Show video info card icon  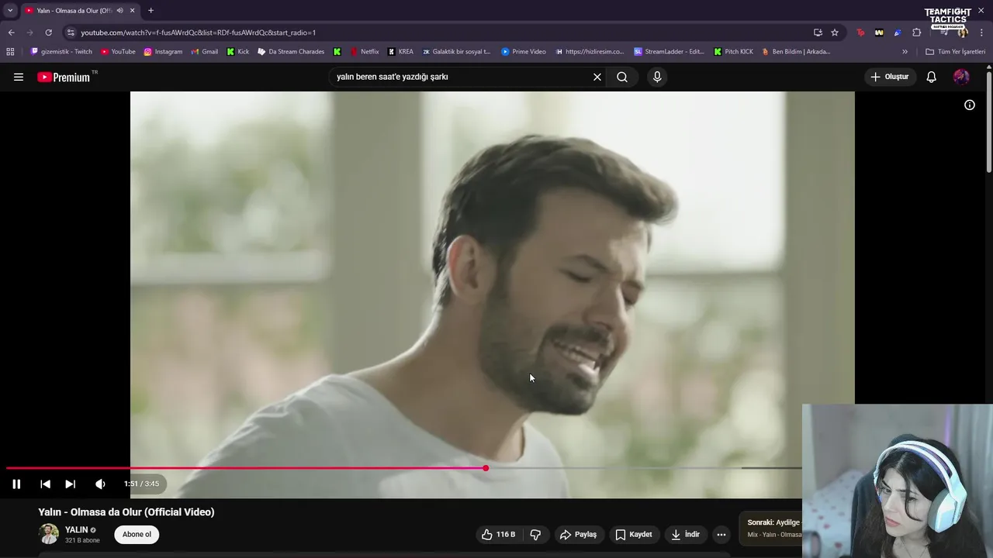(970, 105)
